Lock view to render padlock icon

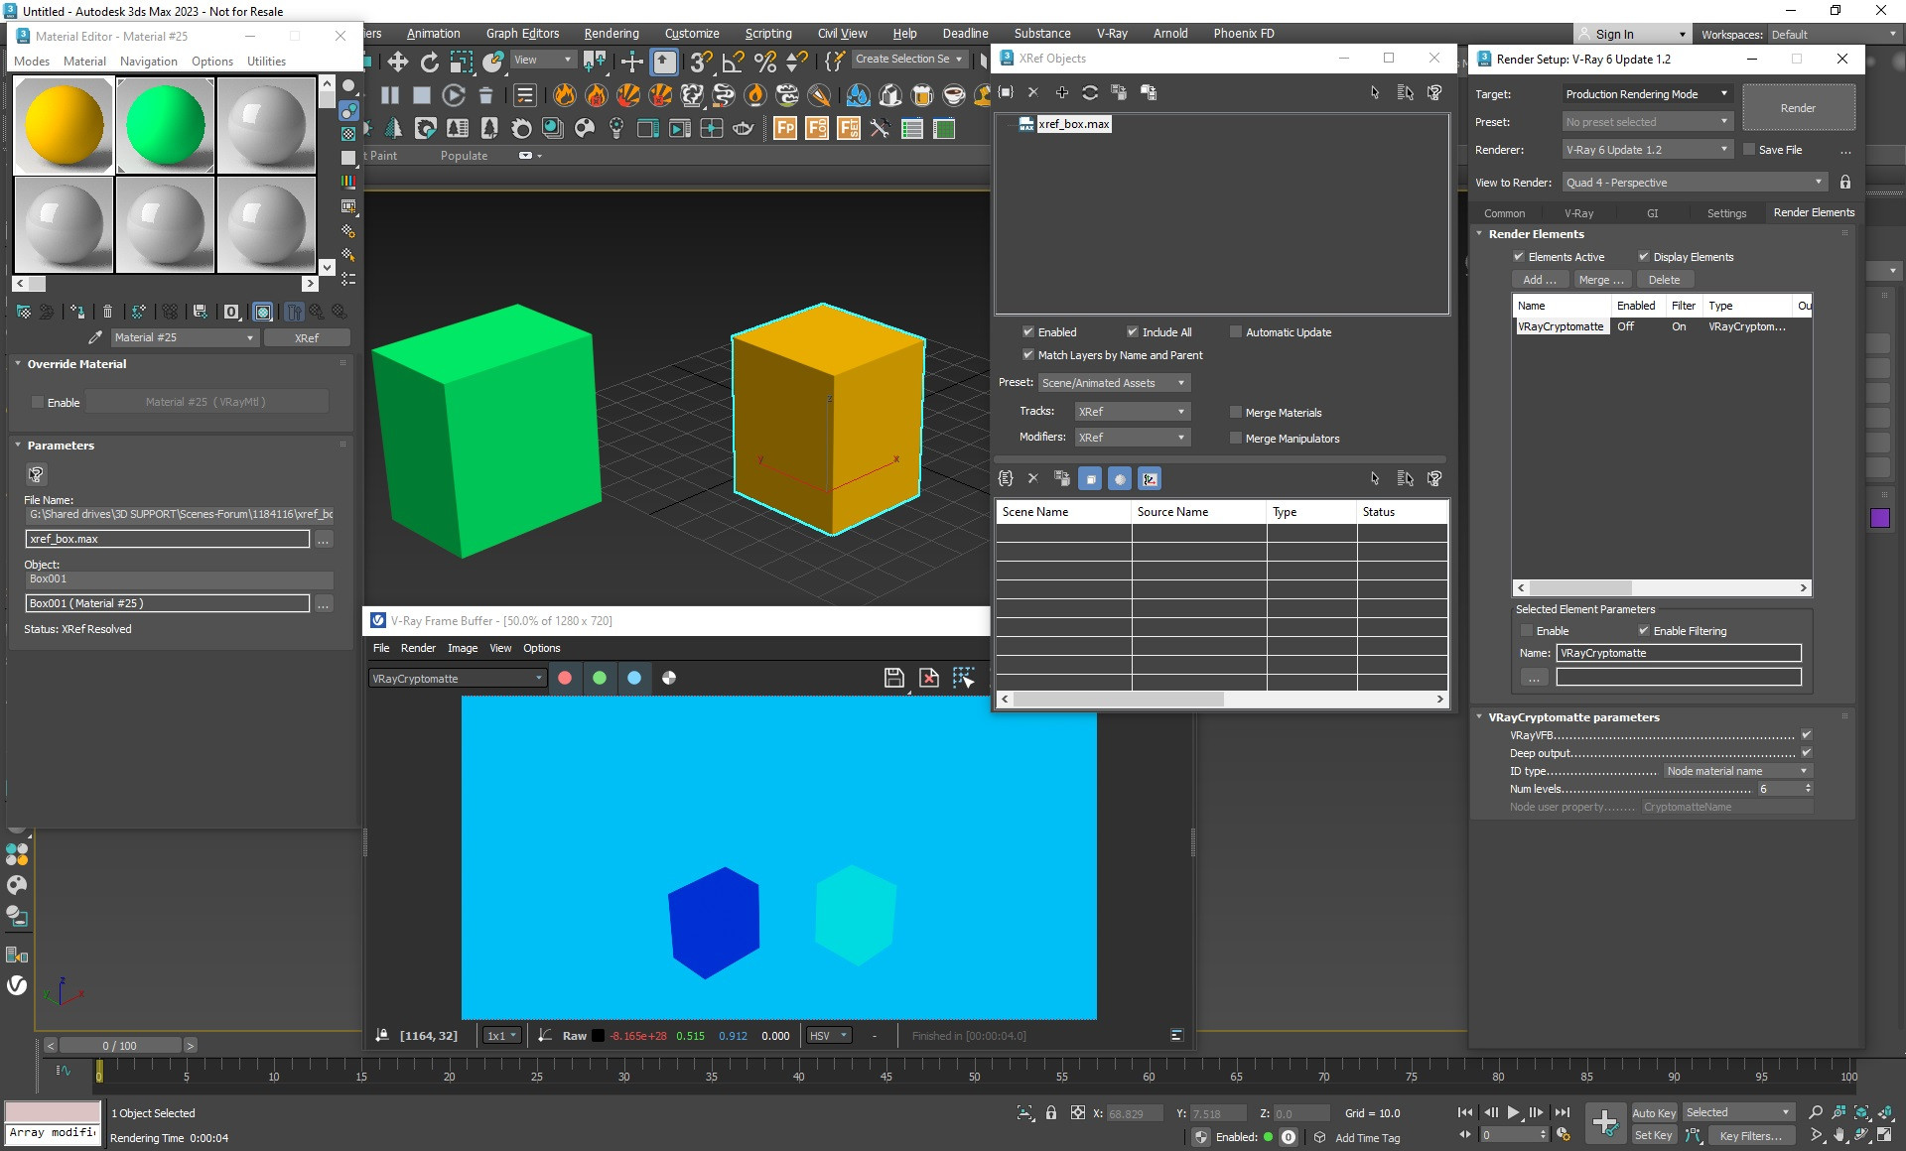pos(1845,182)
